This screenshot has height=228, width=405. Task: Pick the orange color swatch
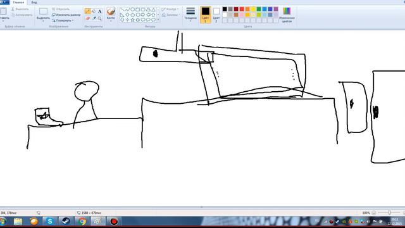[247, 9]
